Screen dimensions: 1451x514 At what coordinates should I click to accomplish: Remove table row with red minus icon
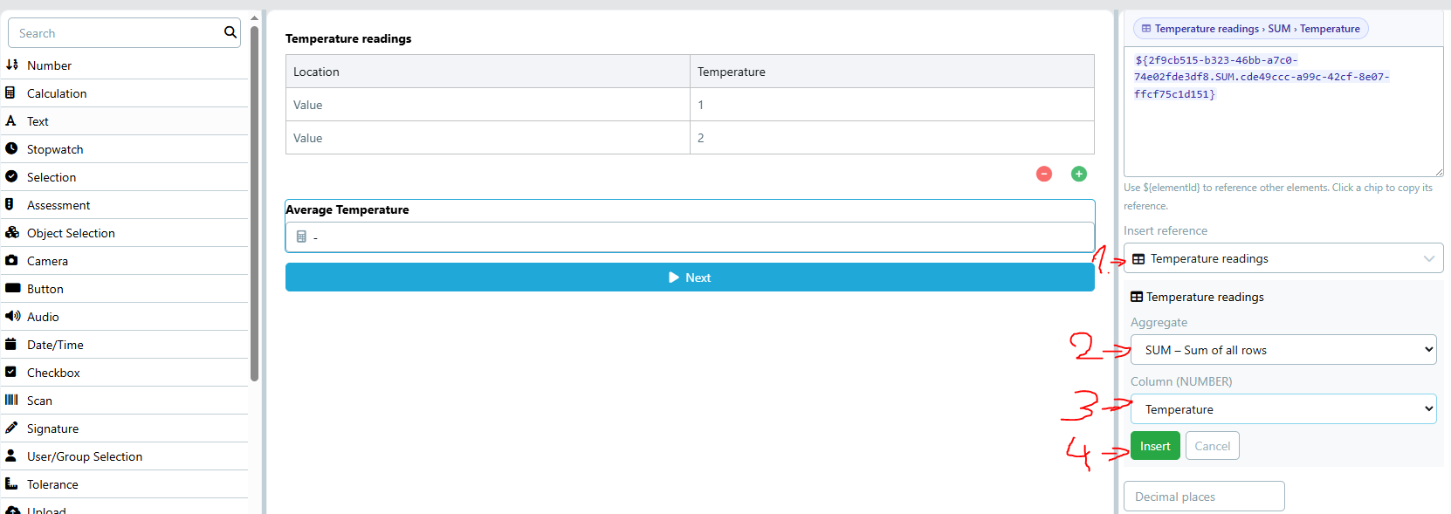point(1044,174)
